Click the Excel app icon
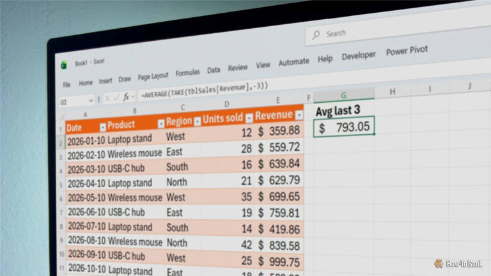This screenshot has width=491, height=276. (64, 65)
